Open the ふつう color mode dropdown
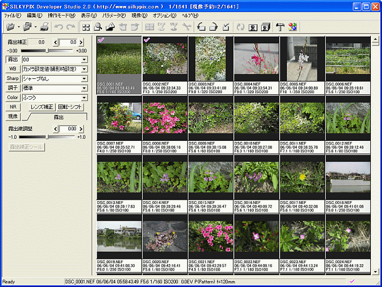Image resolution: width=382 pixels, height=287 pixels. click(x=84, y=97)
